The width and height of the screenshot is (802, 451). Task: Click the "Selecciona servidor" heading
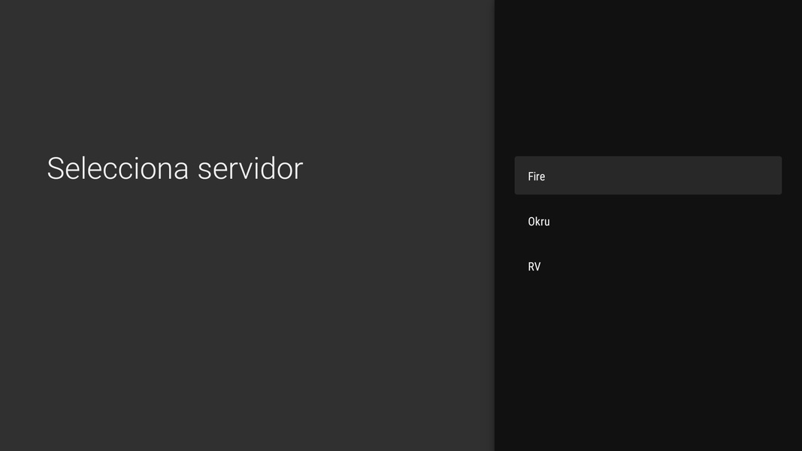tap(174, 168)
